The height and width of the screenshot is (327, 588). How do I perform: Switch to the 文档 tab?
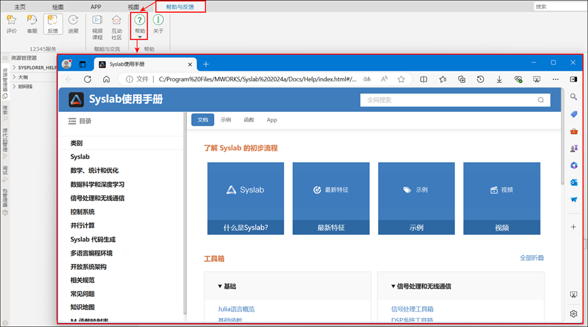pyautogui.click(x=203, y=119)
